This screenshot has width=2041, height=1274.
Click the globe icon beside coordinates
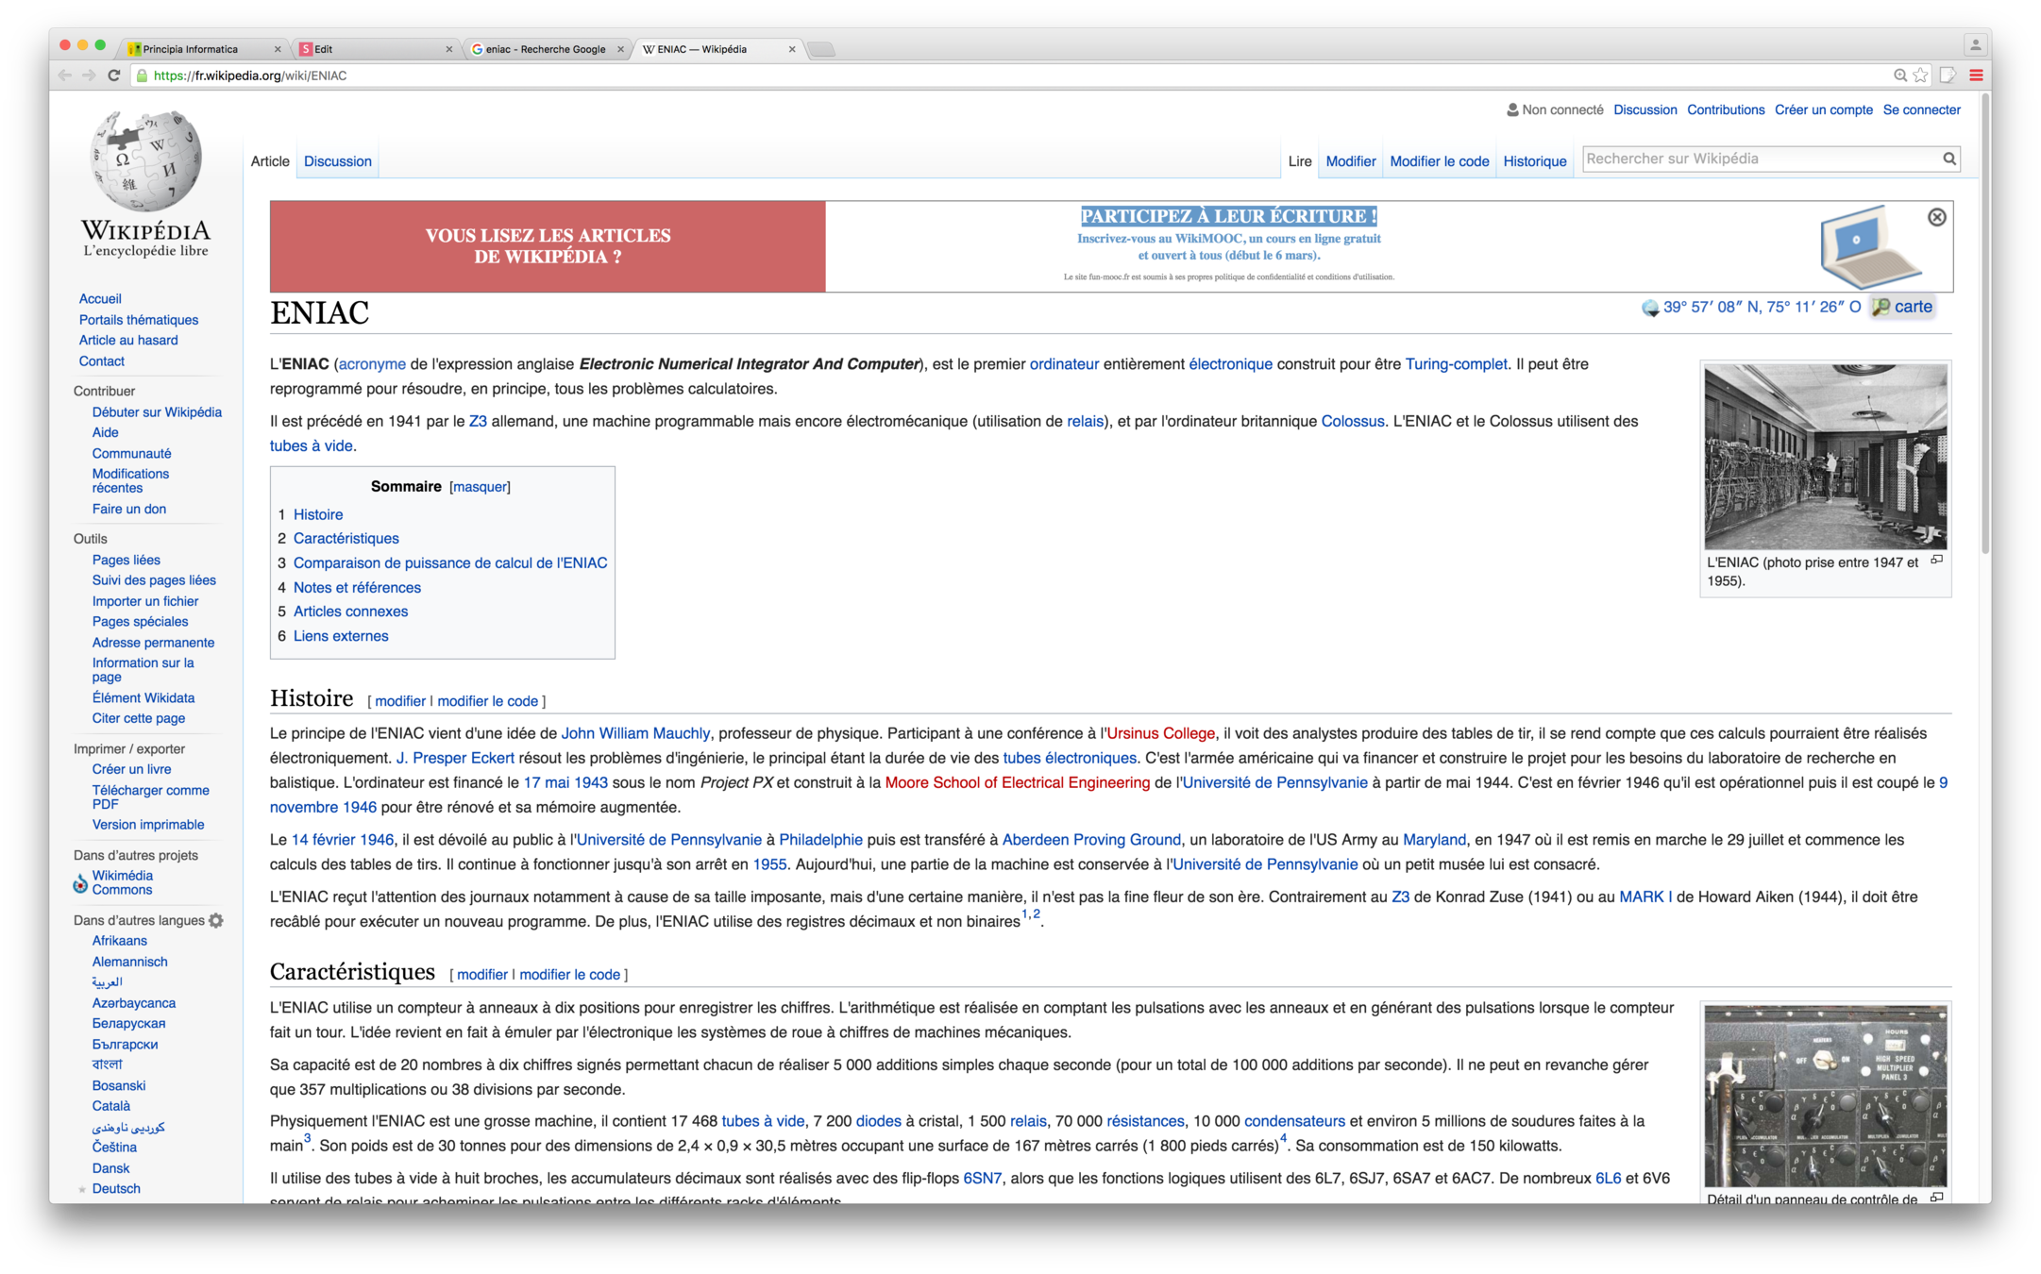coord(1649,308)
